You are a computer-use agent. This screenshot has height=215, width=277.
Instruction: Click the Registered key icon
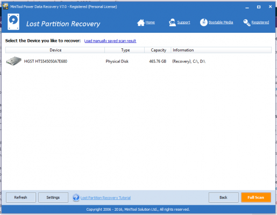[x=247, y=23]
